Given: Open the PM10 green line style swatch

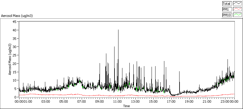Looking at the screenshot, I should pos(238,15).
